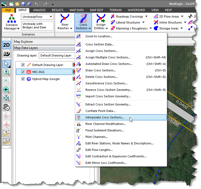The image size is (201, 189).
Task: Expand the quick access toolbar customize arrow
Action: tap(53, 5)
